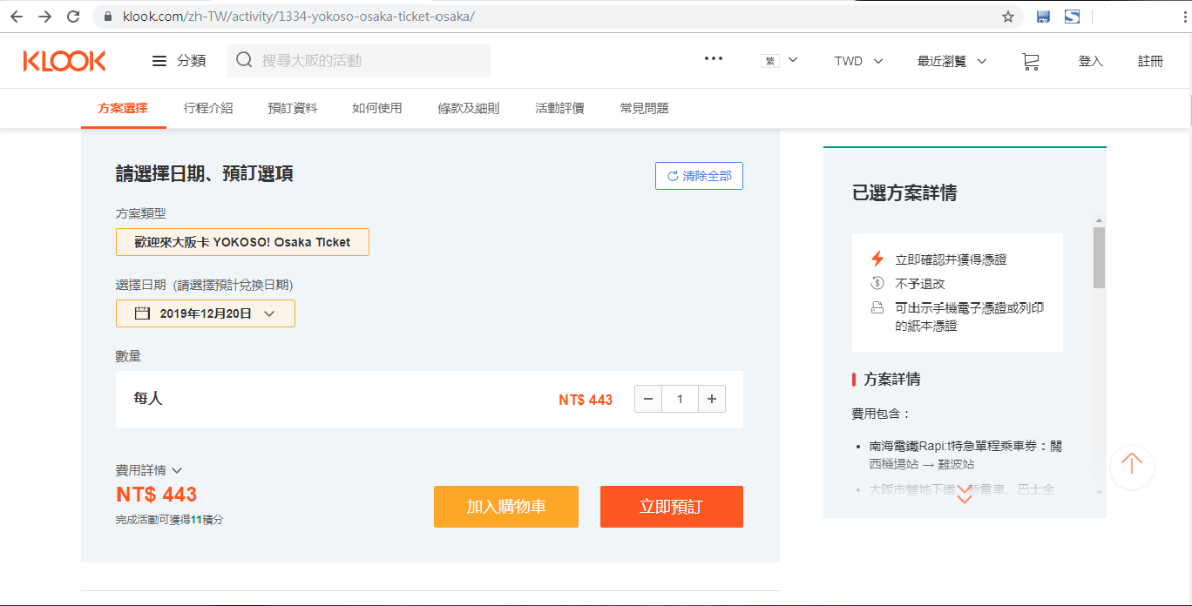The width and height of the screenshot is (1192, 606).
Task: Open the language selector dropdown
Action: pyautogui.click(x=780, y=61)
